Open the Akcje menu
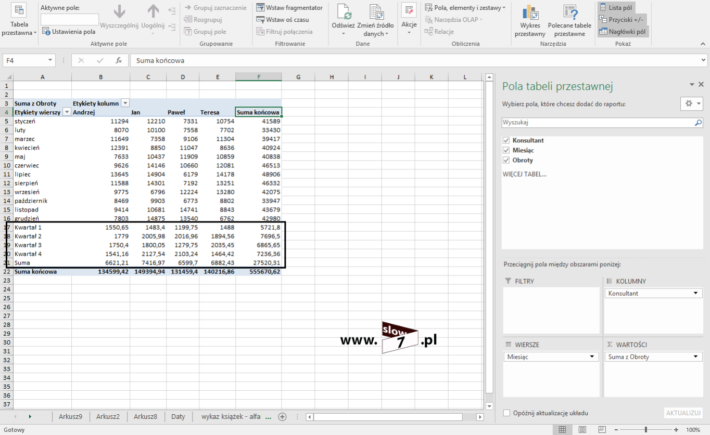 point(409,20)
